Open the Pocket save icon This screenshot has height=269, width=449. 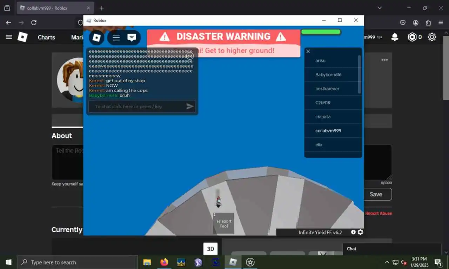(403, 22)
